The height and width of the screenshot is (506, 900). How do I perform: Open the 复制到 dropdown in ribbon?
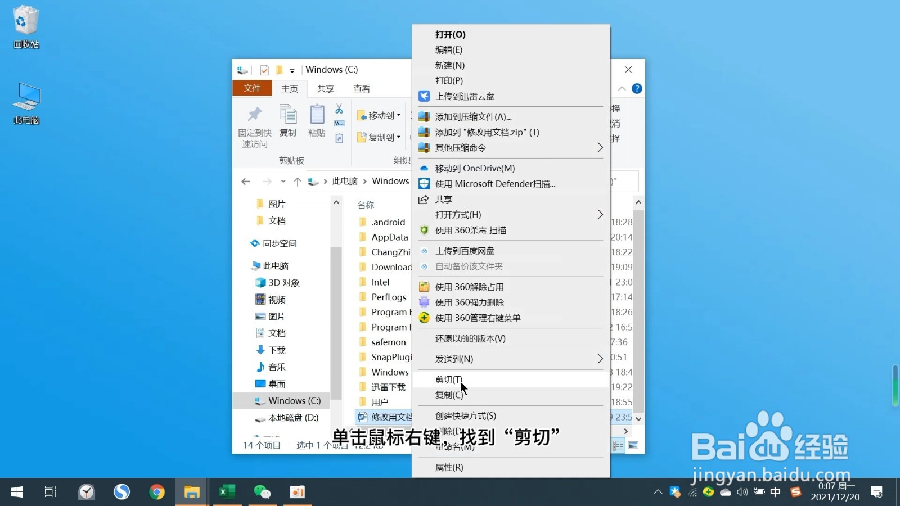(x=379, y=137)
